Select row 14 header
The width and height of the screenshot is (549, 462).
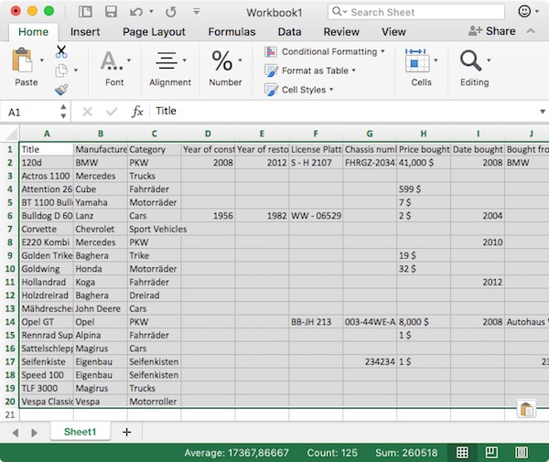[x=10, y=322]
